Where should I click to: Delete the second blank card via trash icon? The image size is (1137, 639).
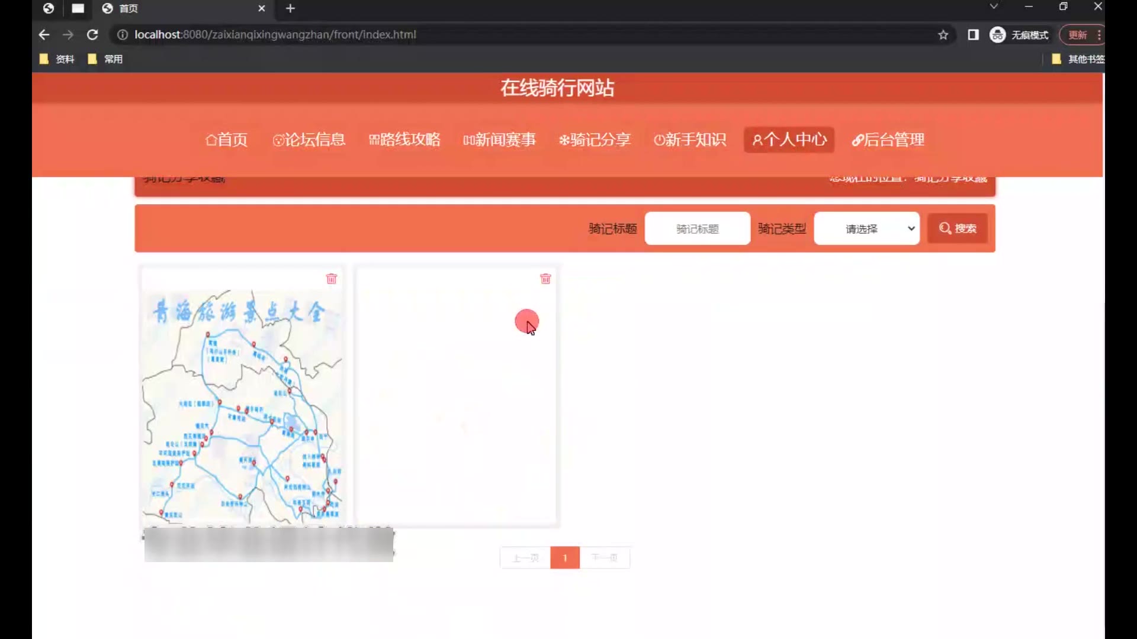pos(545,279)
